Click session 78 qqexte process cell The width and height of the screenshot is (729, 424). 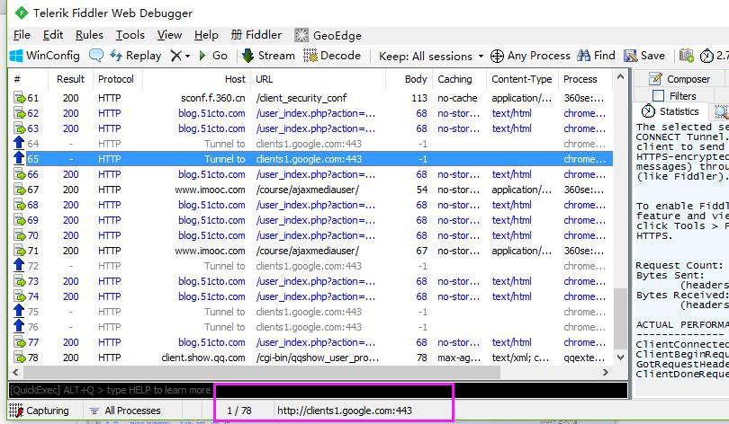click(584, 358)
